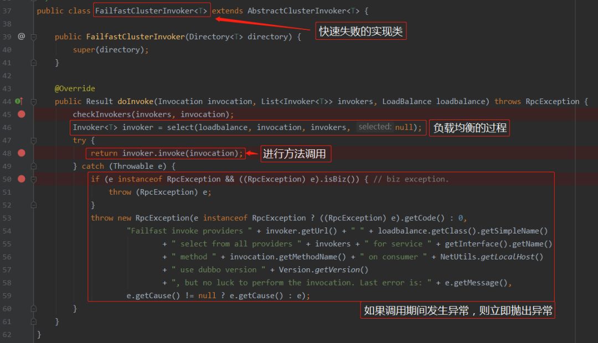598x343 pixels.
Task: Click the select method call on line 46
Action: 181,127
